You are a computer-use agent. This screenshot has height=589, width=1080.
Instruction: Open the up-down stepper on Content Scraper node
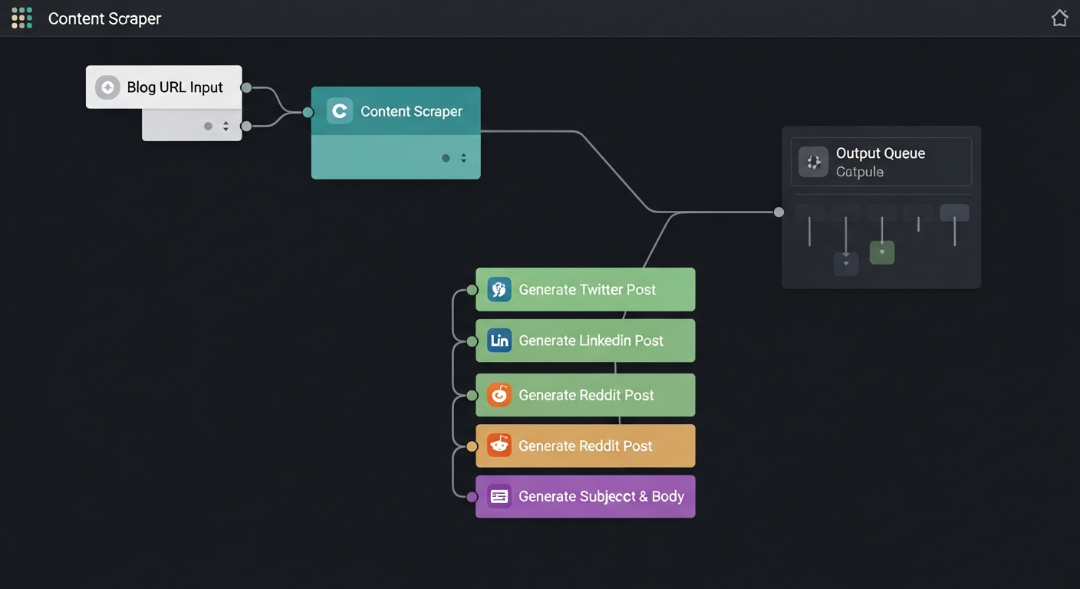pos(463,158)
